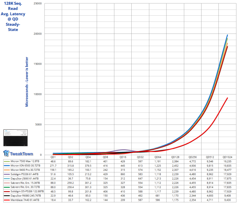Click the 2,452 QD128 value for Micron ION 6500
The image size is (238, 218).
pos(175,166)
